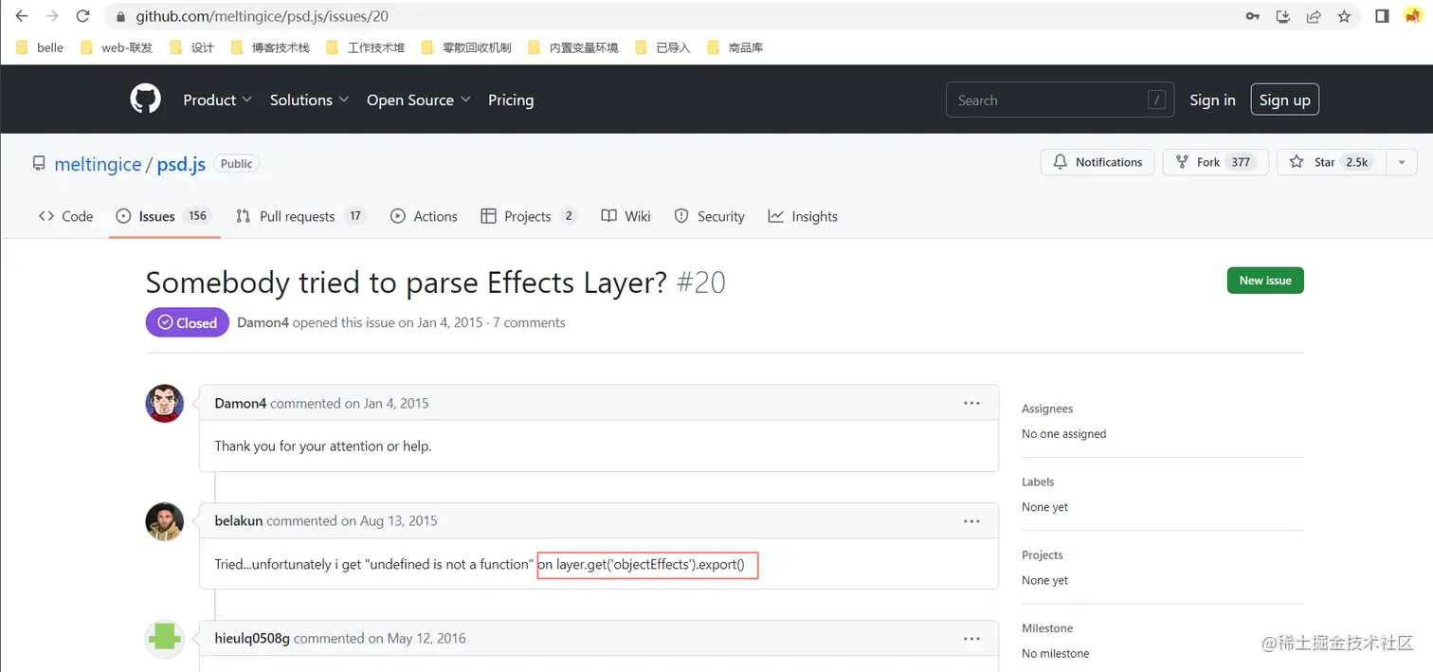This screenshot has height=672, width=1433.
Task: Open options menu on hieulq0508g's comment
Action: pos(971,638)
